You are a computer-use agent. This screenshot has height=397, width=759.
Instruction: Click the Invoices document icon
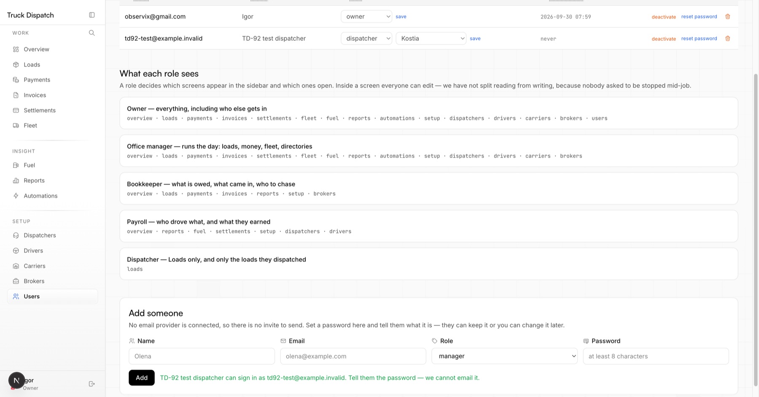click(x=16, y=95)
